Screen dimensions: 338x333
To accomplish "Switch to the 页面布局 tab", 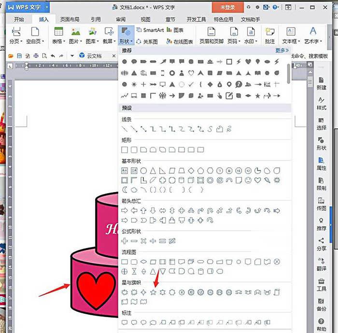I will pyautogui.click(x=70, y=19).
